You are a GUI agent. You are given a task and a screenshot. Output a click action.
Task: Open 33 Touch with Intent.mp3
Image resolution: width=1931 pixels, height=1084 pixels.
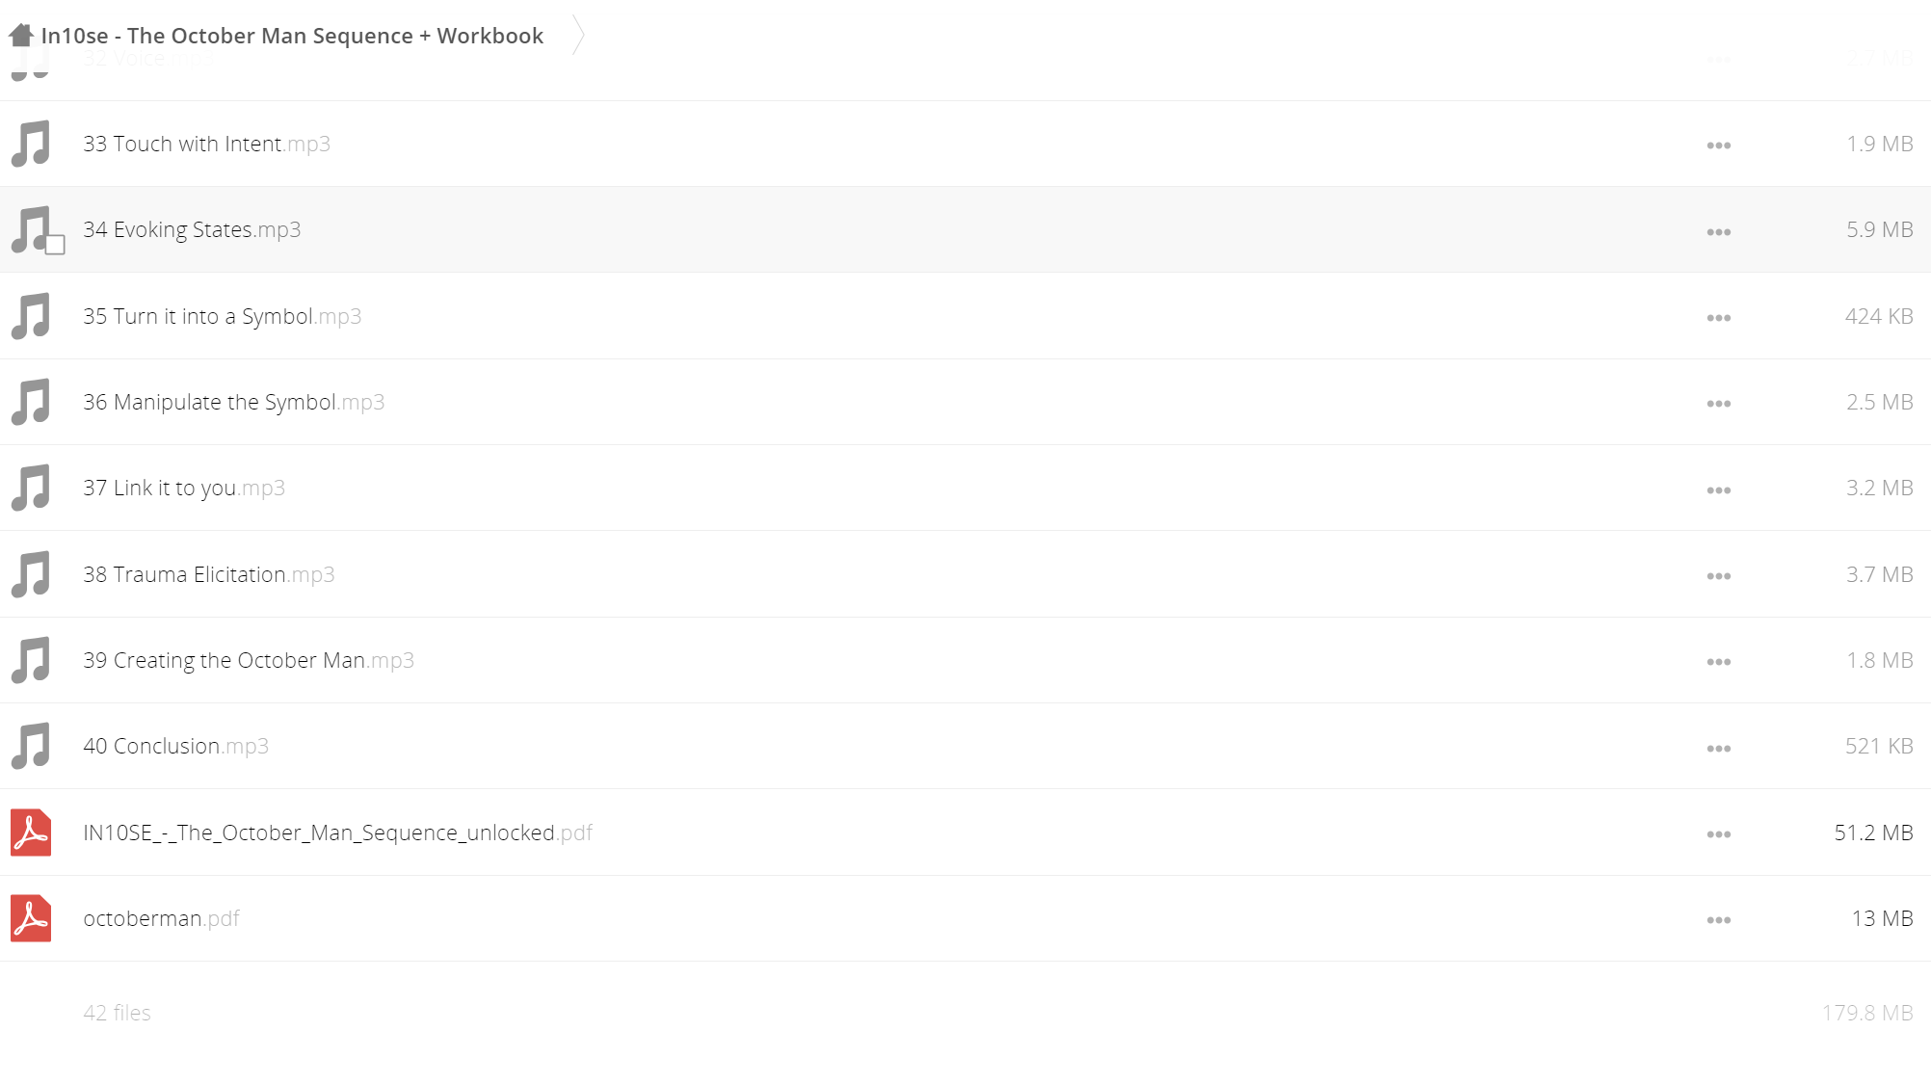click(x=206, y=144)
